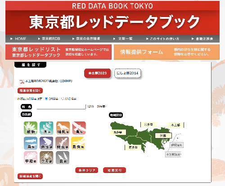225x186 pixels.
Task: Select the OR検索 radio button
Action: coord(46,99)
